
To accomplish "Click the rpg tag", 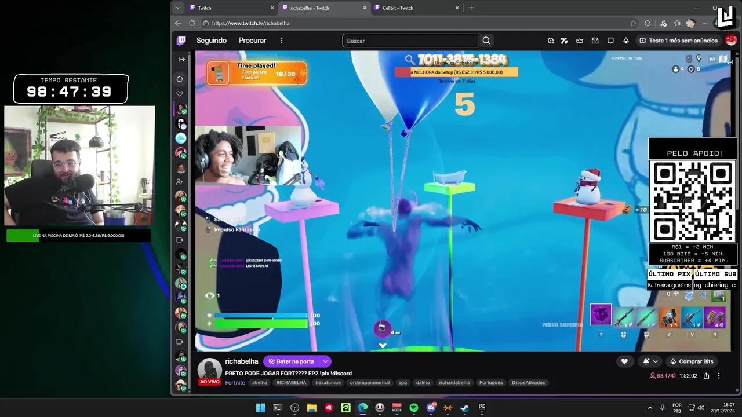I will click(403, 383).
